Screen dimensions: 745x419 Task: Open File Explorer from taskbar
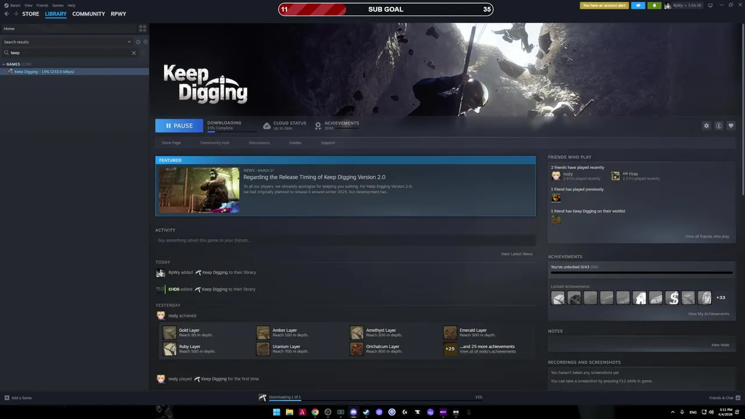[289, 412]
